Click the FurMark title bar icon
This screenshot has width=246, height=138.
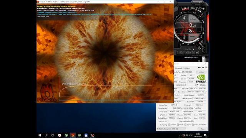coord(38,2)
